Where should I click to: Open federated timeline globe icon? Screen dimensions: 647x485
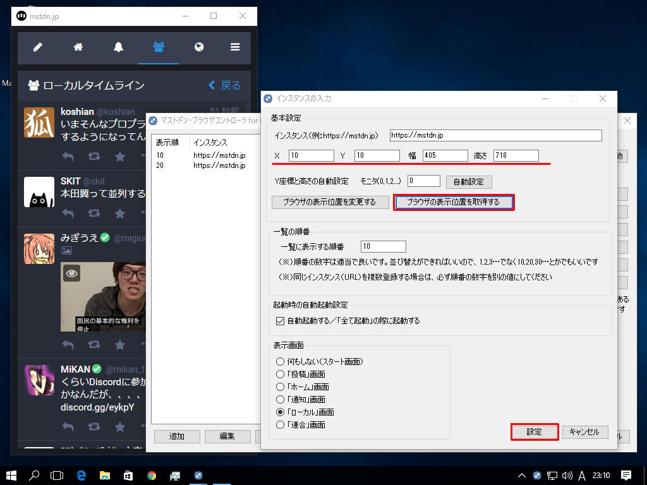click(199, 47)
